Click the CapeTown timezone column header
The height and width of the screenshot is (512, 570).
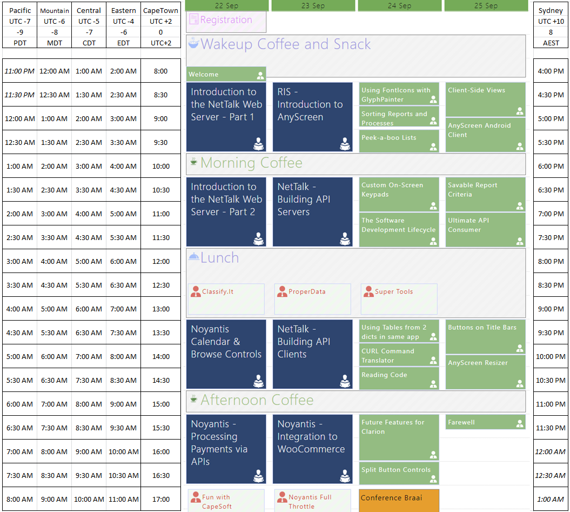(x=160, y=11)
